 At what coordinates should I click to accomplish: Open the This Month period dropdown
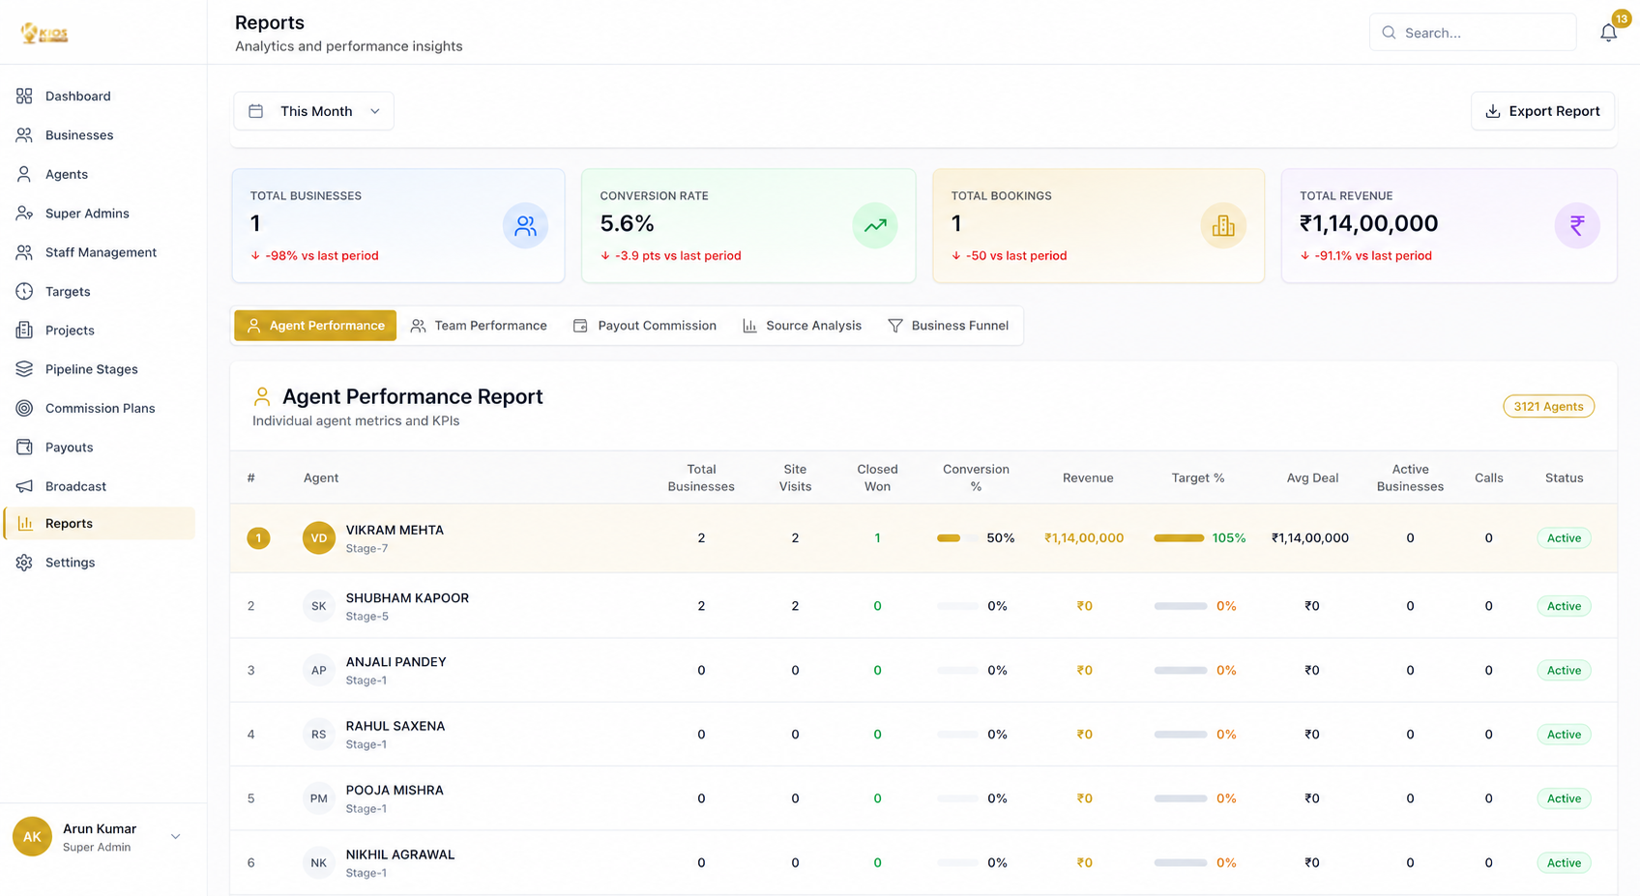pyautogui.click(x=313, y=111)
